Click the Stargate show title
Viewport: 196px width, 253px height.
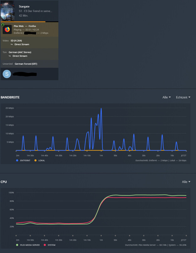click(24, 6)
